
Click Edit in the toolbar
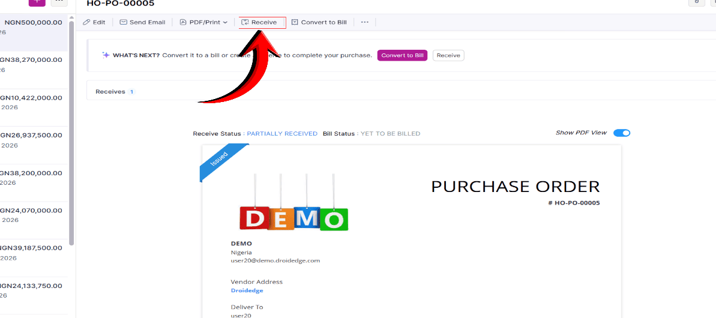point(94,22)
